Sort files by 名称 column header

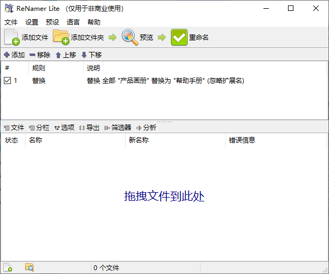tap(75, 140)
